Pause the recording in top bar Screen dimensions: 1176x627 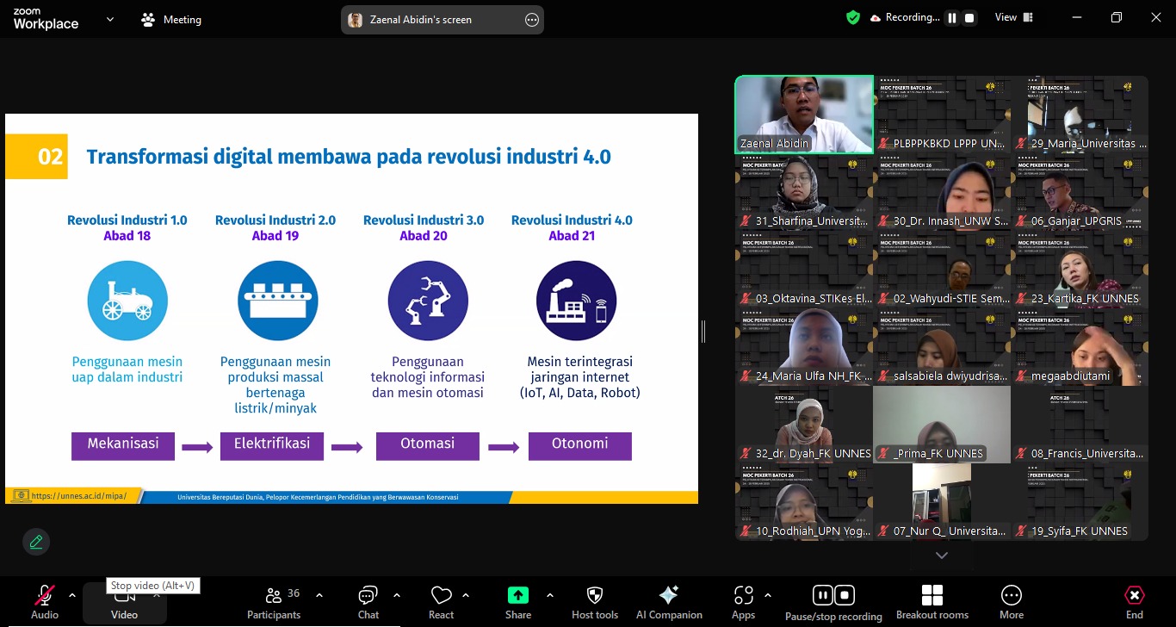coord(952,18)
